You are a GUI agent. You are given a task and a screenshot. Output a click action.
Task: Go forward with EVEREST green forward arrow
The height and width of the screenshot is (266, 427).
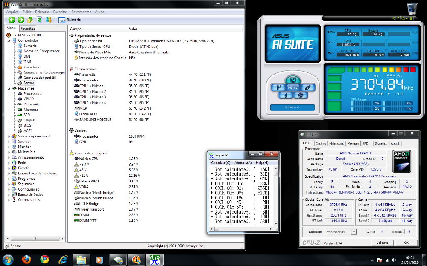coord(21,20)
